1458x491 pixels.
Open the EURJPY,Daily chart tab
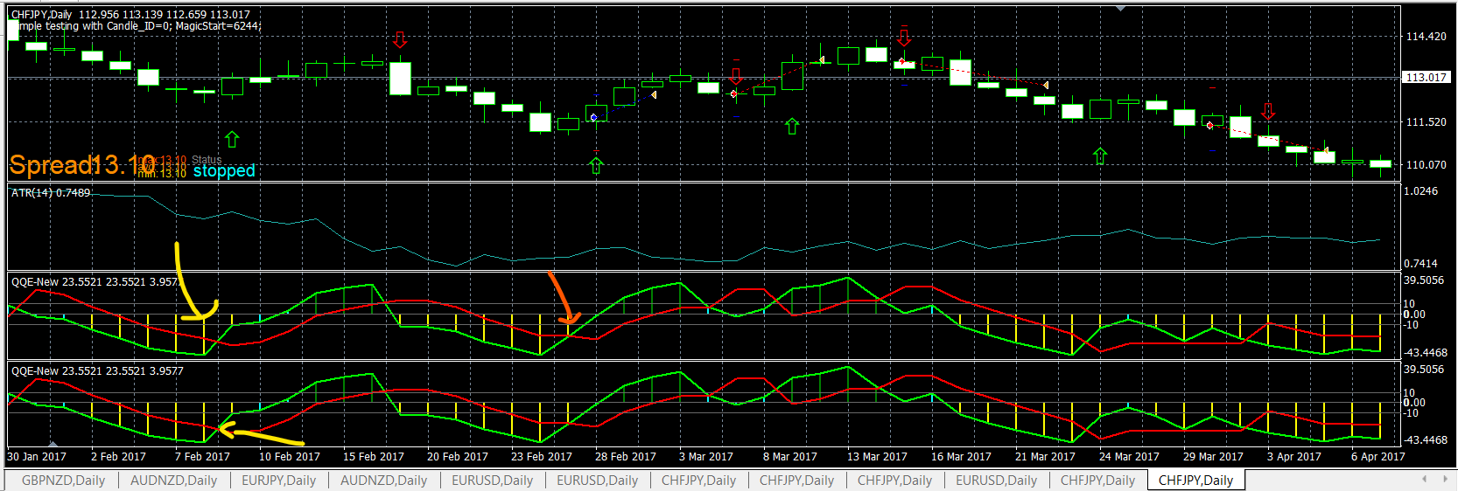point(278,481)
